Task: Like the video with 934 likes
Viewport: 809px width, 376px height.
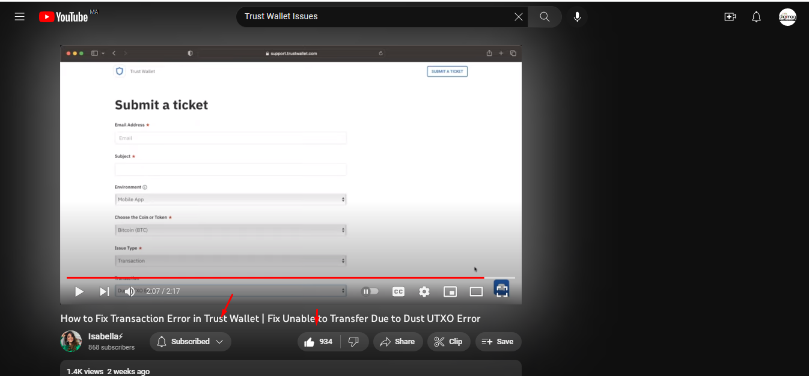Action: coord(319,342)
